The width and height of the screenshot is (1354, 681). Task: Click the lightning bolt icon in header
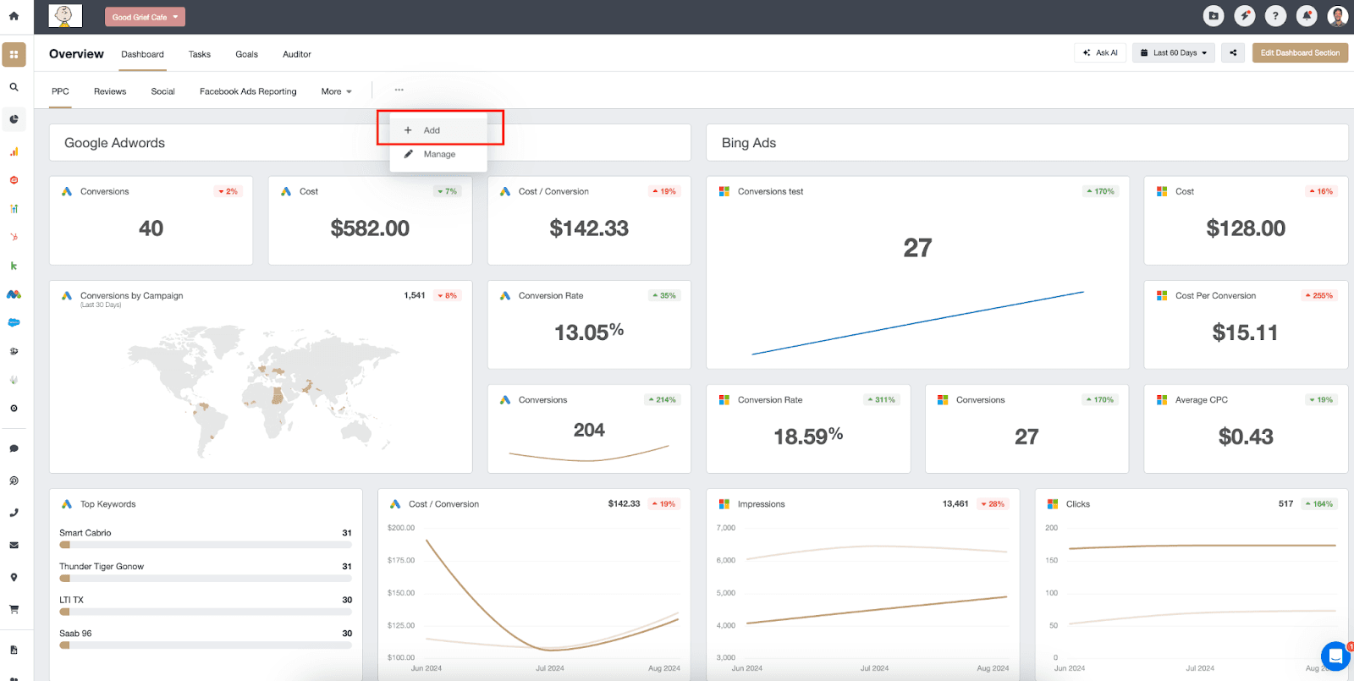(x=1244, y=16)
